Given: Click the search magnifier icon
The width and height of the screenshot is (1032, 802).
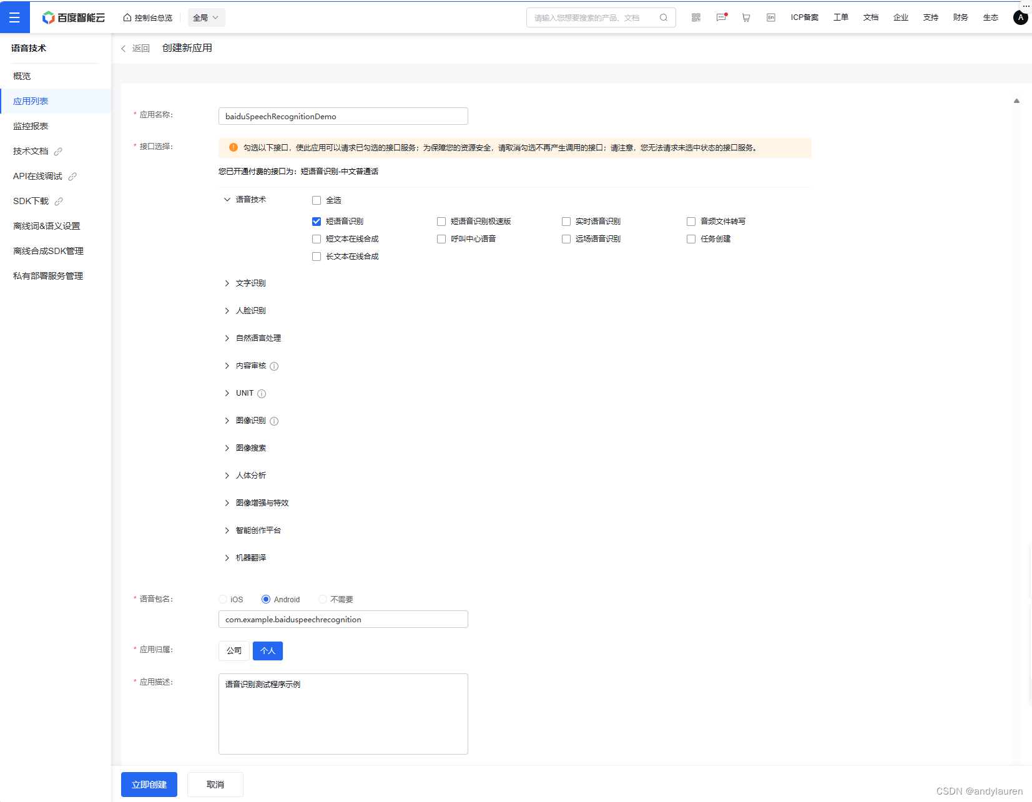Looking at the screenshot, I should 664,17.
